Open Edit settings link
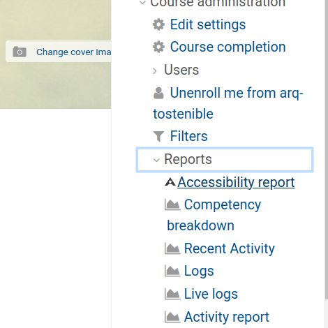This screenshot has height=328, width=328. click(x=208, y=24)
